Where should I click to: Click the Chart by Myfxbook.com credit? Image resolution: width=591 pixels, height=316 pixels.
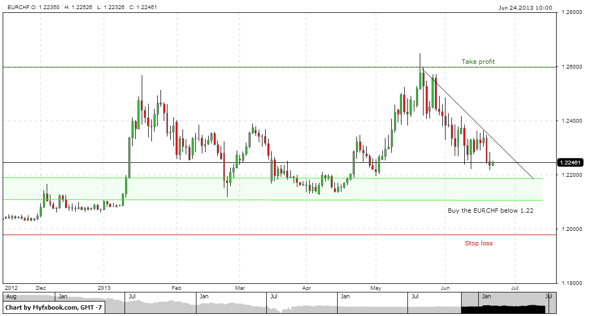[x=54, y=308]
